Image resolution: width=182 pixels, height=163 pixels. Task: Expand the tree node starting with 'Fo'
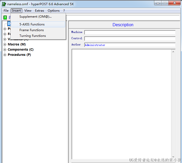(x=5, y=34)
